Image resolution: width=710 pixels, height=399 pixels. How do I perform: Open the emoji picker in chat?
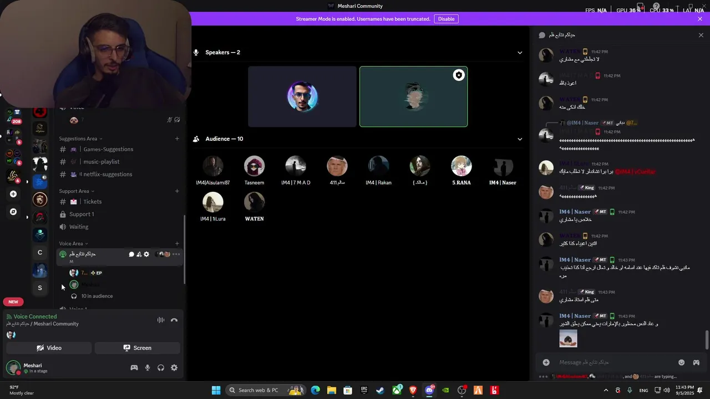click(x=682, y=362)
